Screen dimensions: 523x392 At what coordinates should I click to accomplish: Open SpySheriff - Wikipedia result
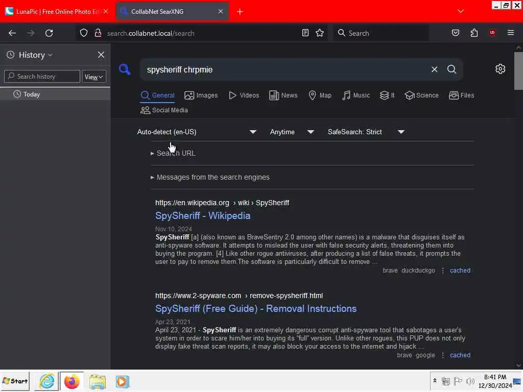click(203, 216)
